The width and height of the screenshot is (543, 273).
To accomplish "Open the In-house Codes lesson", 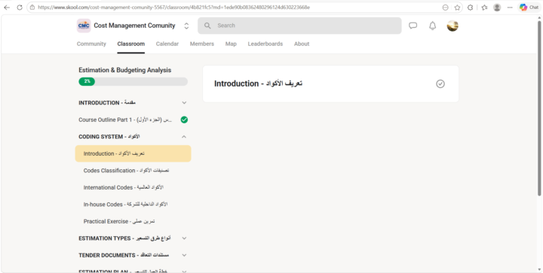I will coord(133,205).
